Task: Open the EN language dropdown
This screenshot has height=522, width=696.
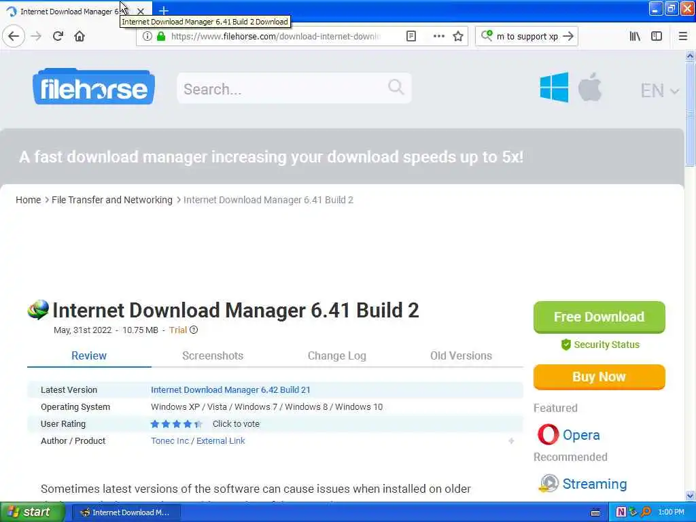Action: [659, 90]
